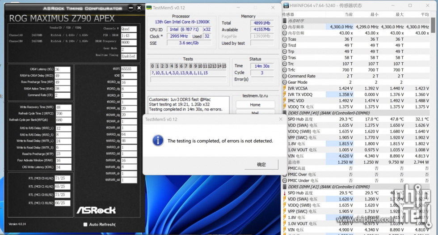This screenshot has width=438, height=235.
Task: Click test number box 8 in Tests
Action: [x=190, y=66]
